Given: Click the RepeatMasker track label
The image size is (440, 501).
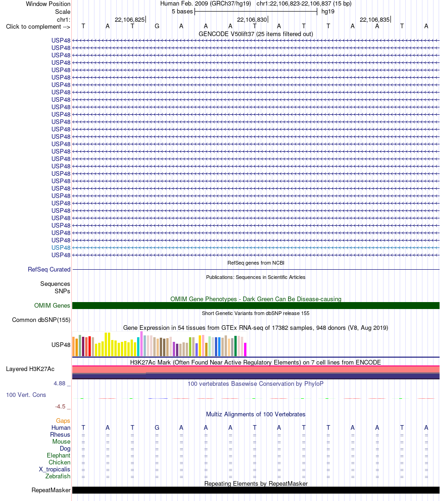Looking at the screenshot, I should [51, 490].
